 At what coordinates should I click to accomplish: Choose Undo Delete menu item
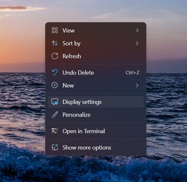96,73
